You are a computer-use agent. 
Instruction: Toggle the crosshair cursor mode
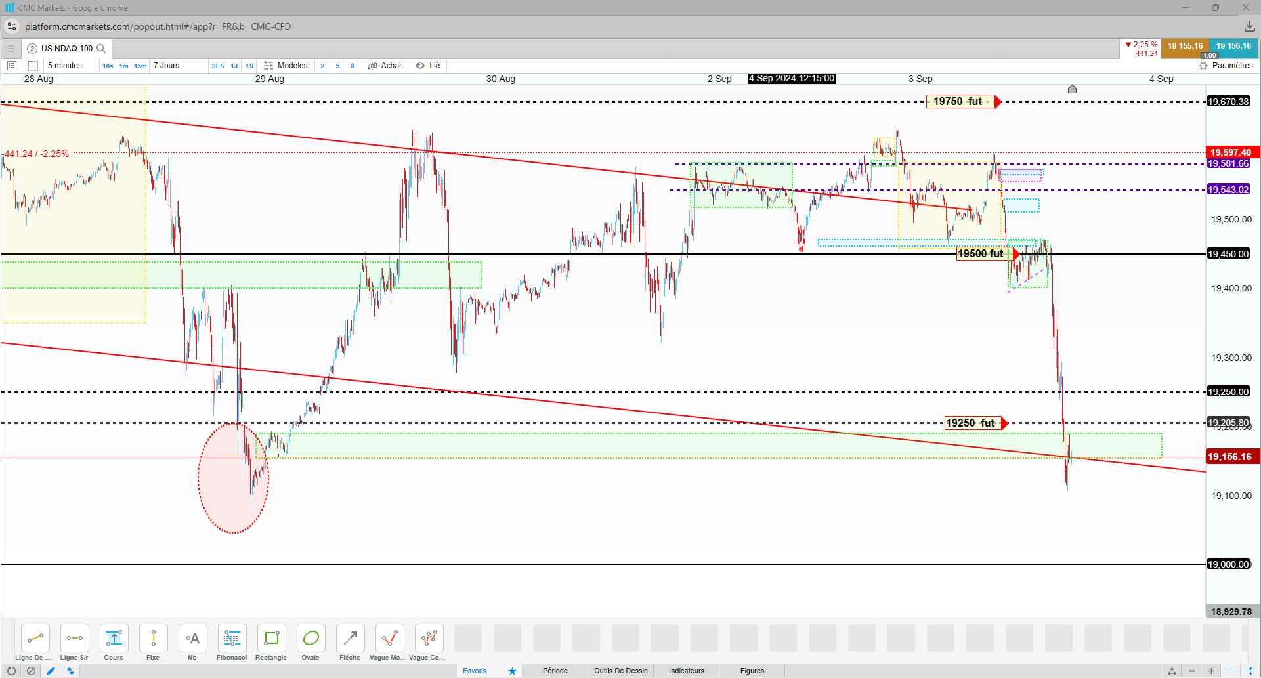coord(1231,671)
